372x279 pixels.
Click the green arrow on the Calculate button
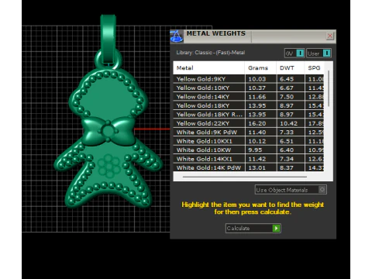(276, 228)
